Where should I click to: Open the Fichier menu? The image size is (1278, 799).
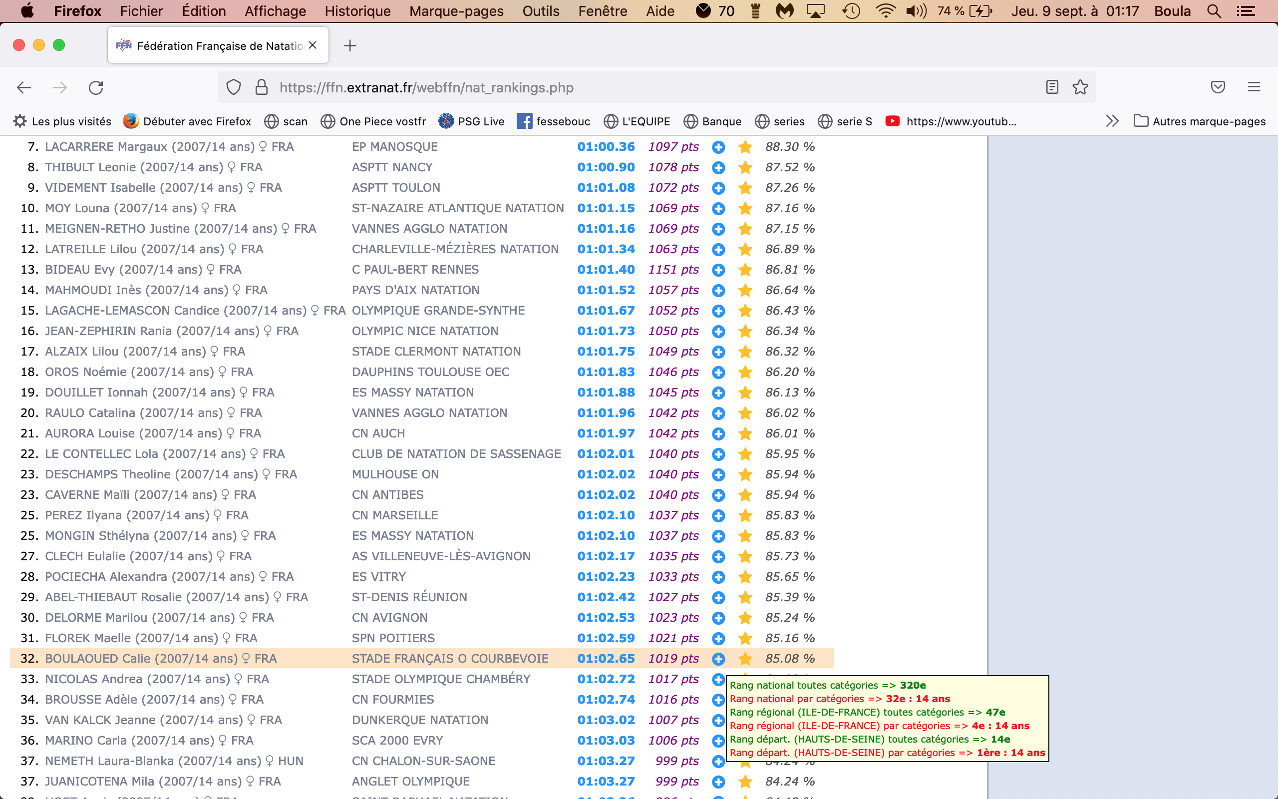point(141,11)
